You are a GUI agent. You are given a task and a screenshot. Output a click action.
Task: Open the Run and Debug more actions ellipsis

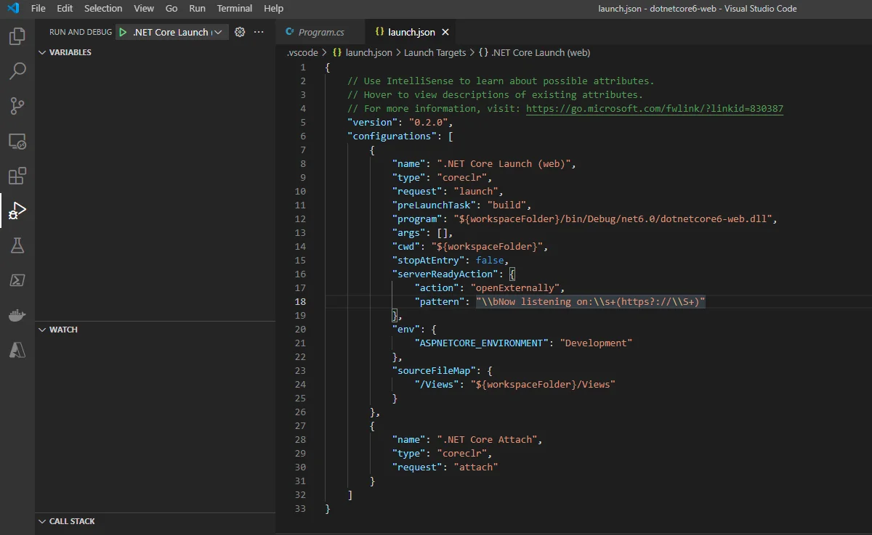pyautogui.click(x=259, y=32)
